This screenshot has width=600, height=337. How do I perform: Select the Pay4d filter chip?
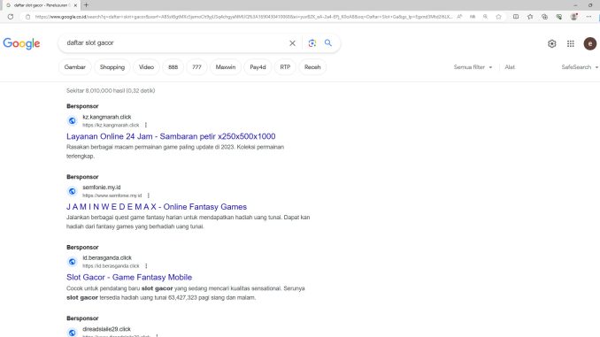point(258,67)
